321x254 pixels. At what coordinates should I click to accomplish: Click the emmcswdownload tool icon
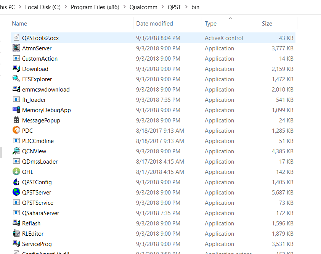pos(16,89)
